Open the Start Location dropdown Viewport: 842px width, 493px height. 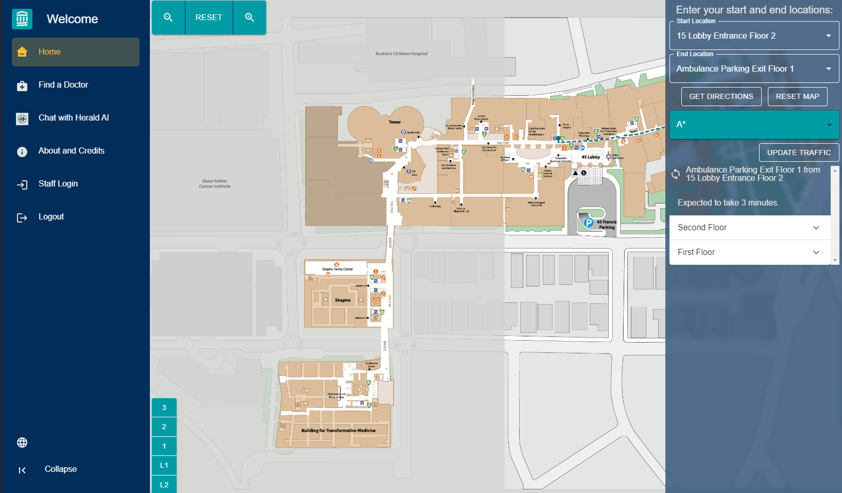754,36
